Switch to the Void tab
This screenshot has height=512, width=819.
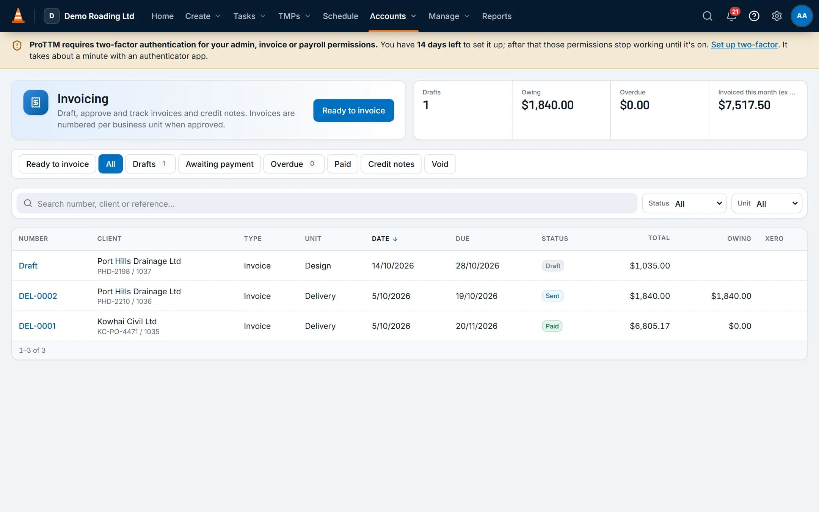click(x=440, y=164)
